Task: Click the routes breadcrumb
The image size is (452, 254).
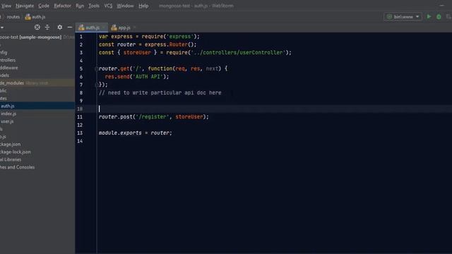Action: tap(13, 17)
